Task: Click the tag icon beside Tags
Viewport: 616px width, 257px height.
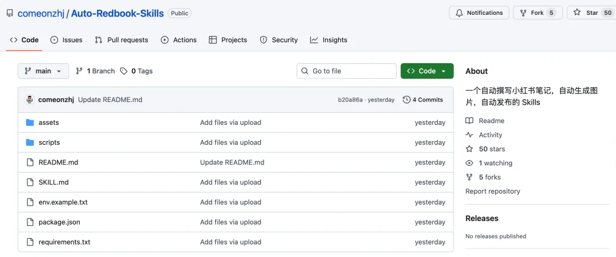Action: (124, 71)
